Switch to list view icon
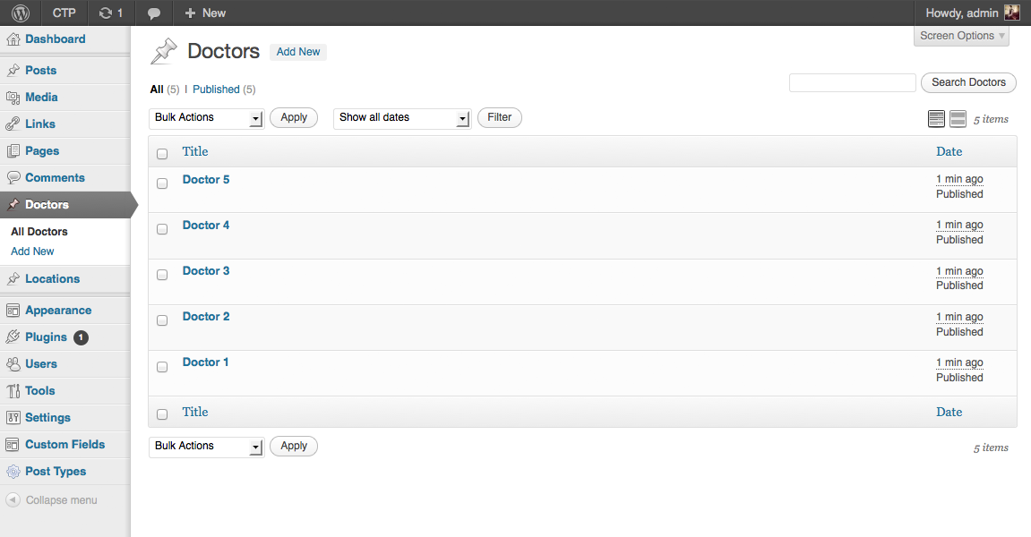The height and width of the screenshot is (537, 1031). tap(936, 119)
